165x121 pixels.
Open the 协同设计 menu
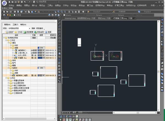tap(131, 5)
